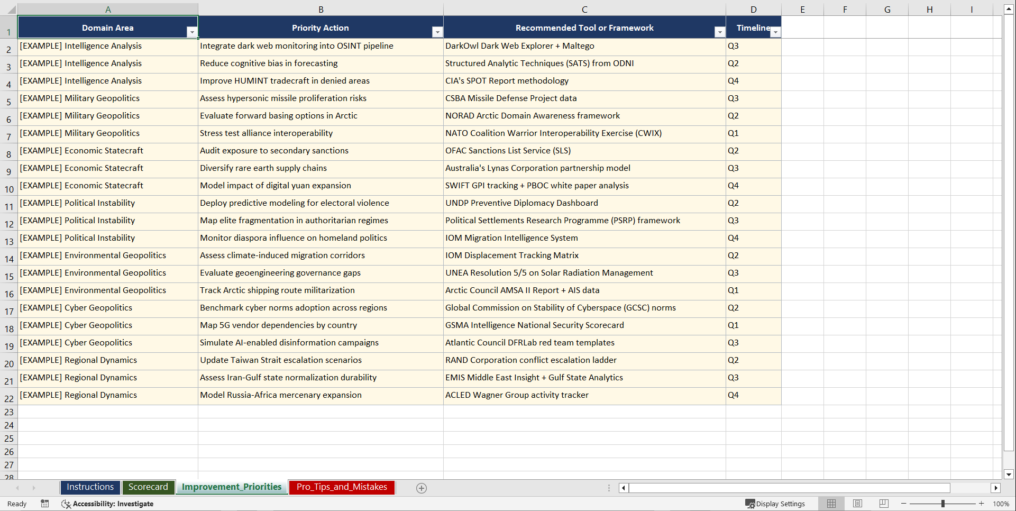1016x511 pixels.
Task: Open the Domain Area filter dropdown
Action: [193, 32]
